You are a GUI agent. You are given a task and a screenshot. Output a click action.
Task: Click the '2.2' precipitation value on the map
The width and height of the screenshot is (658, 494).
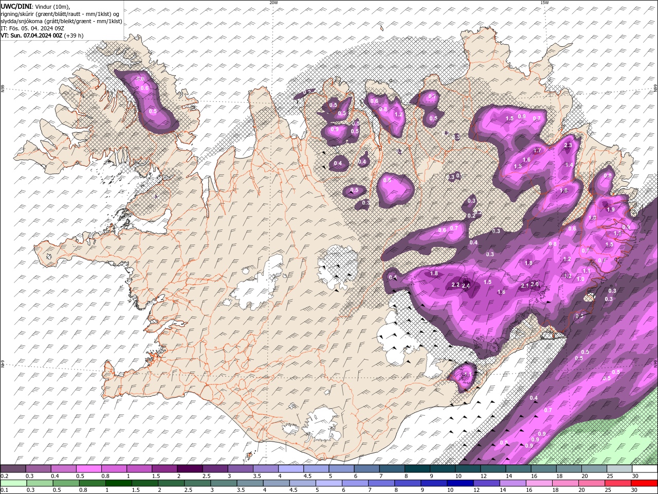point(455,285)
